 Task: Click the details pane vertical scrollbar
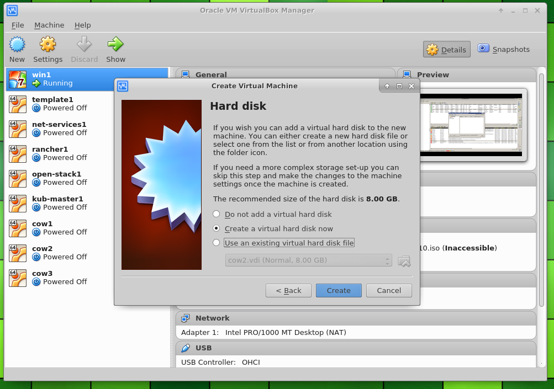tap(542, 190)
